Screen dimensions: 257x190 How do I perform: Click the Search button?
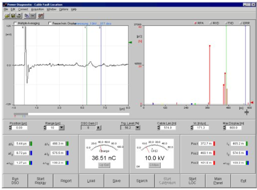point(142,181)
